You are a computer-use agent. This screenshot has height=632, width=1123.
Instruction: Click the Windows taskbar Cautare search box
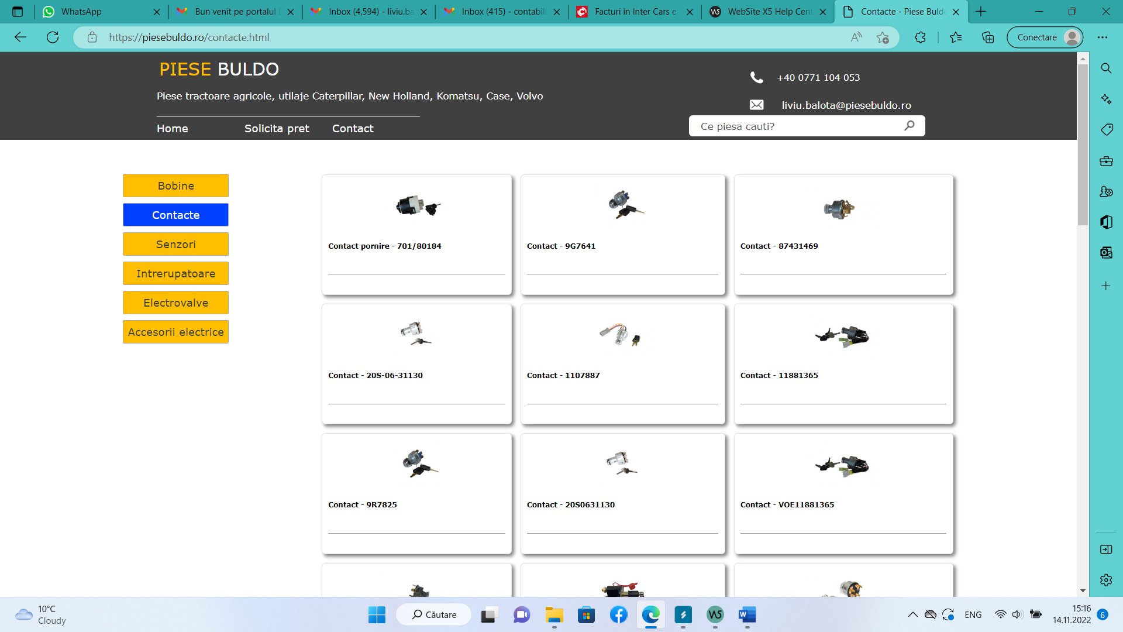point(433,614)
